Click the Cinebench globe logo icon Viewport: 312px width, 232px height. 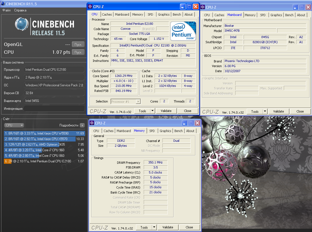[x=22, y=24]
